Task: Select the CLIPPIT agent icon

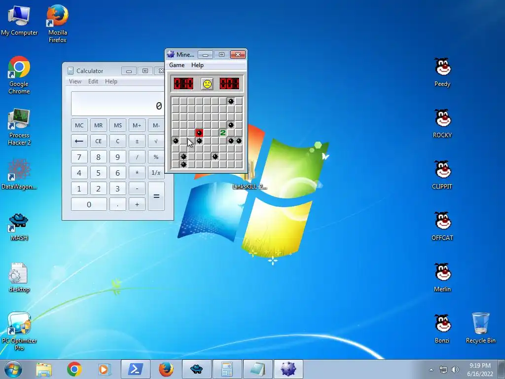Action: 442,175
